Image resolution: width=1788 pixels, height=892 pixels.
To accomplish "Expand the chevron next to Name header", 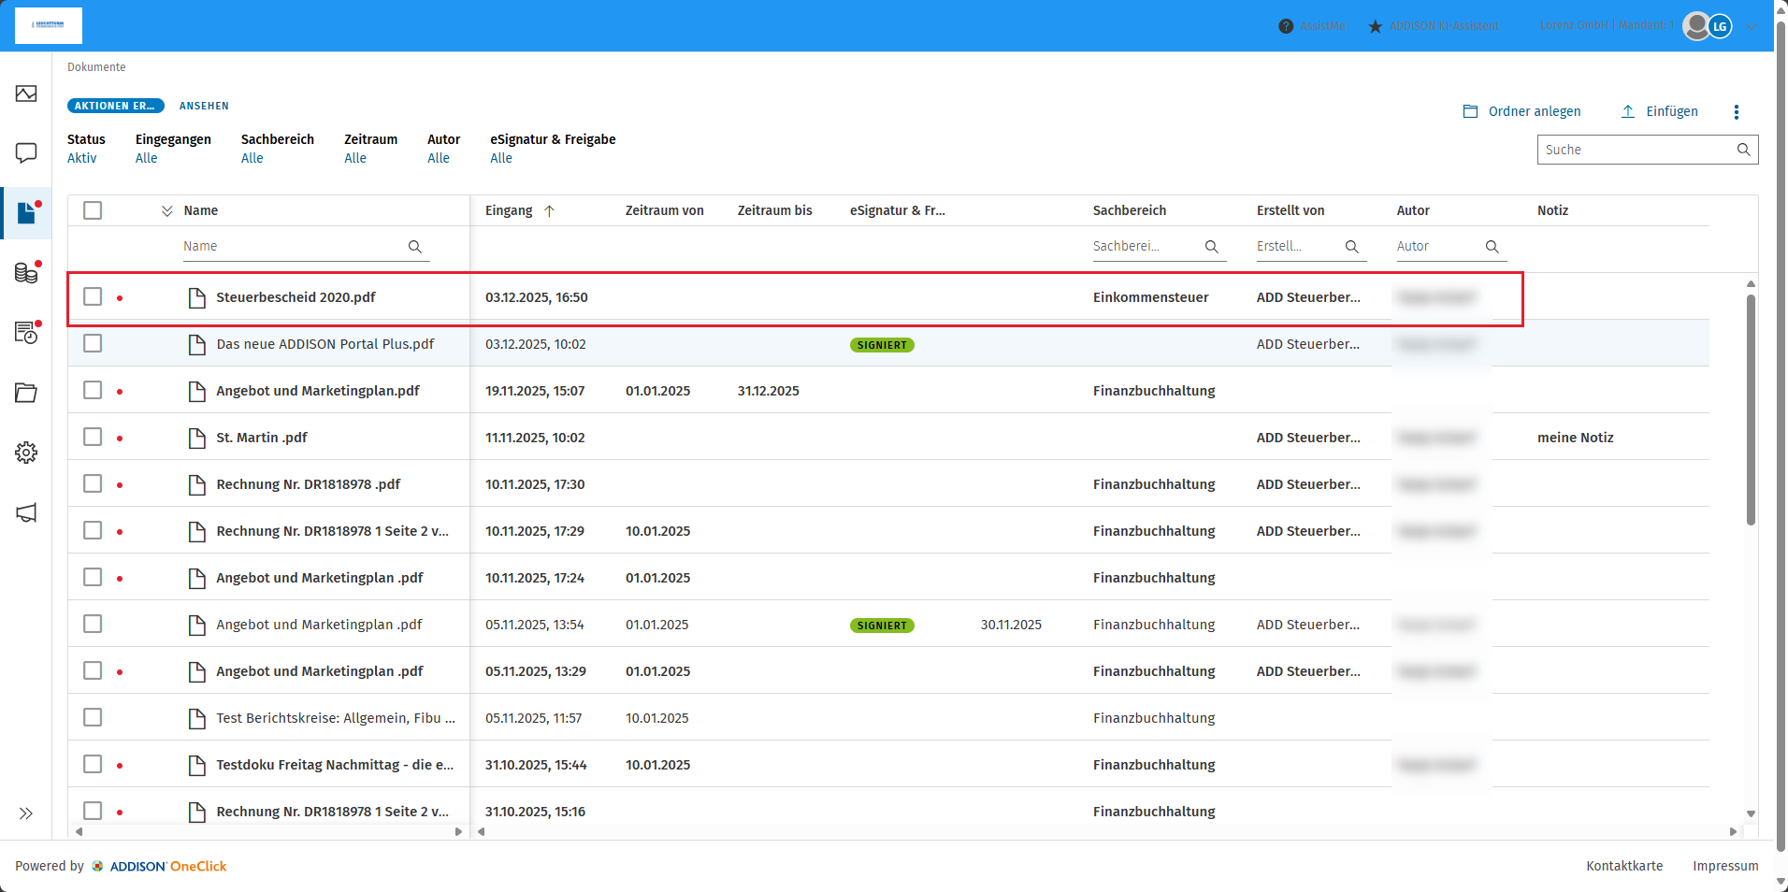I will click(x=167, y=211).
